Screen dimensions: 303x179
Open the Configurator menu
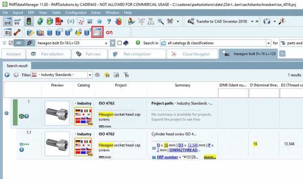76,12
